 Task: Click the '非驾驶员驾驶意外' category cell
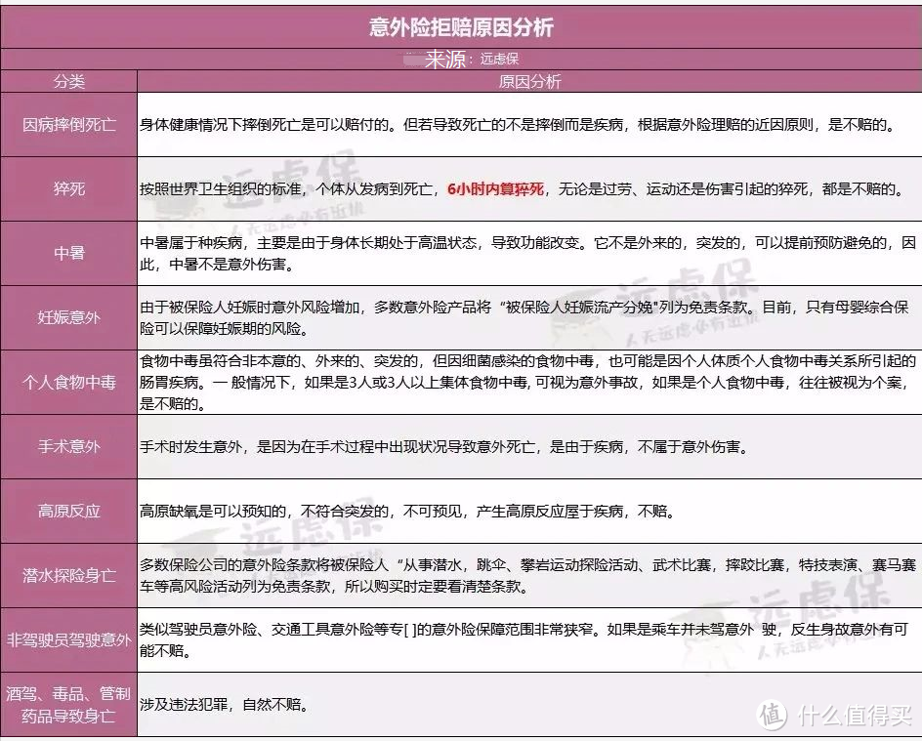tap(68, 639)
